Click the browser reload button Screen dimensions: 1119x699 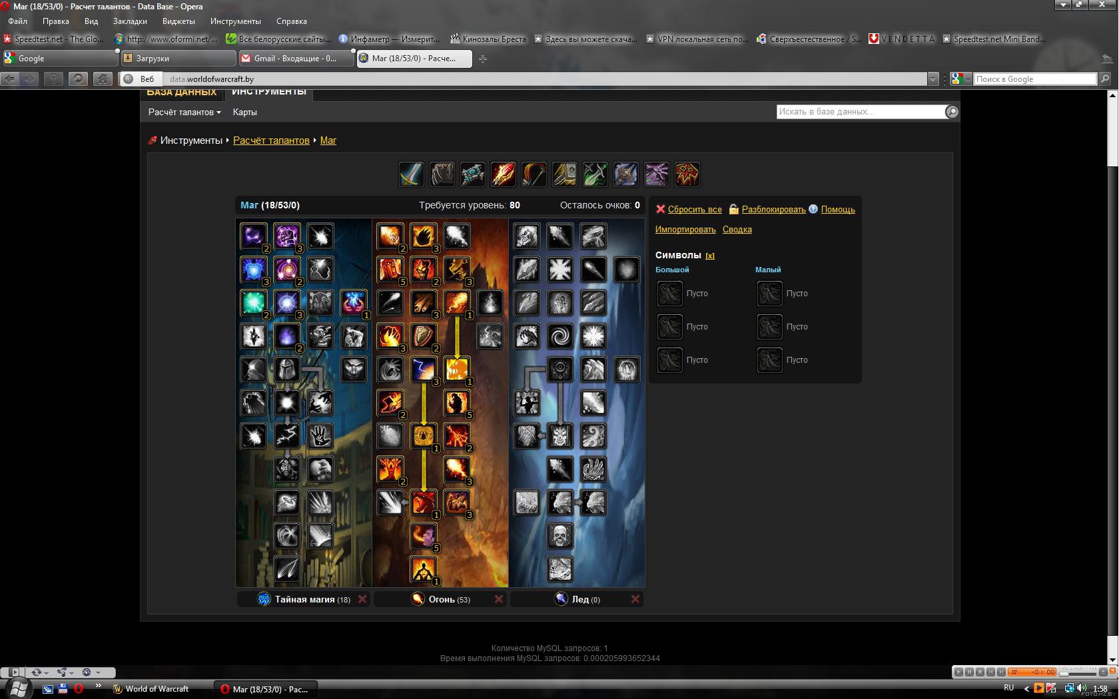coord(78,79)
